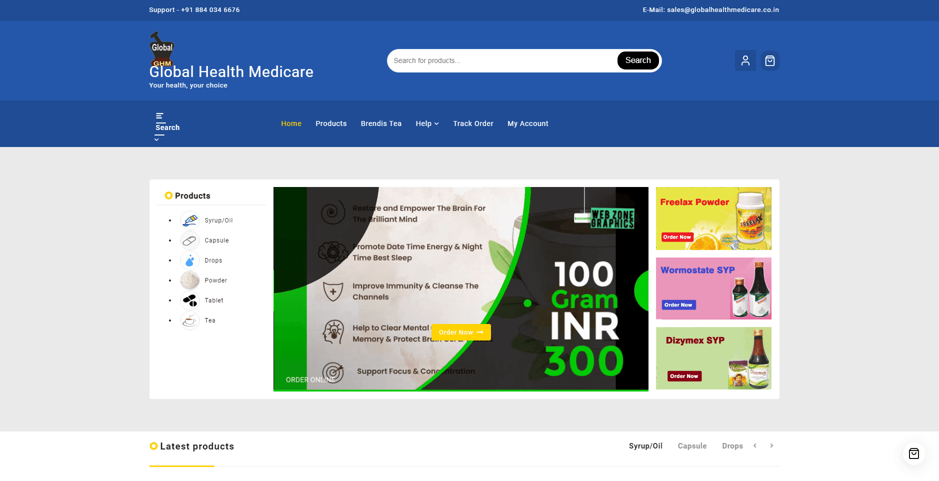Click the Products sidebar heading
939x481 pixels.
[x=192, y=196]
